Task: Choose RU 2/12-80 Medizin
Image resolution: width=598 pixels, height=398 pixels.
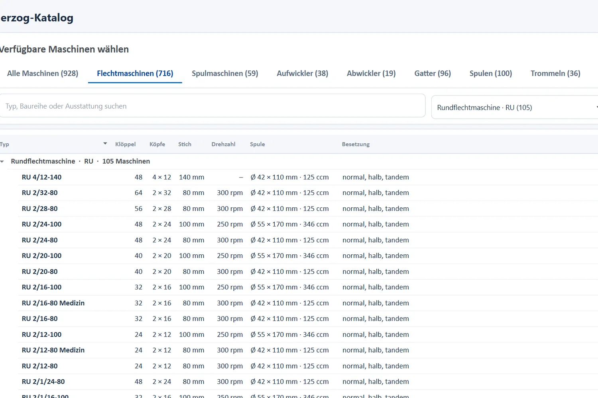Action: [x=308, y=350]
